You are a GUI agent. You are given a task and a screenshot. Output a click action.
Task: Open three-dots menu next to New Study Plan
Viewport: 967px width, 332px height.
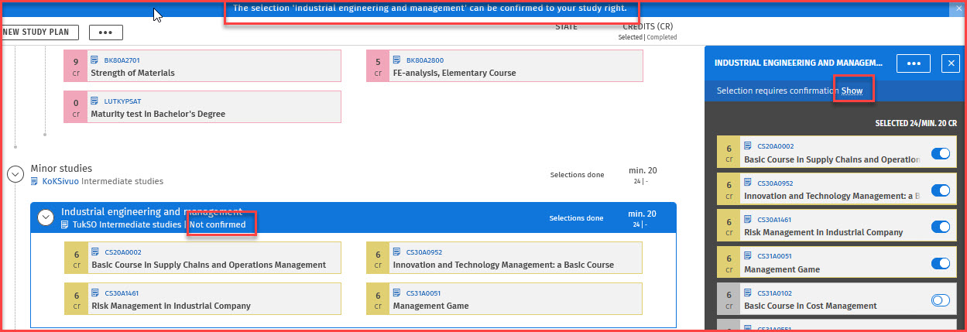[105, 33]
